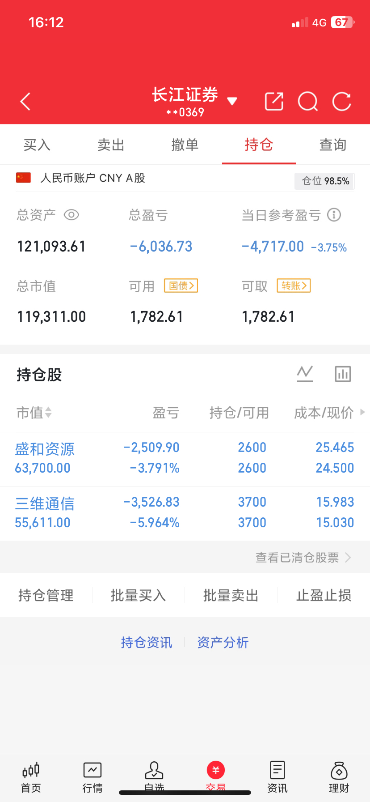This screenshot has height=802, width=370.
Task: Go back with the left arrow icon
Action: [x=25, y=102]
